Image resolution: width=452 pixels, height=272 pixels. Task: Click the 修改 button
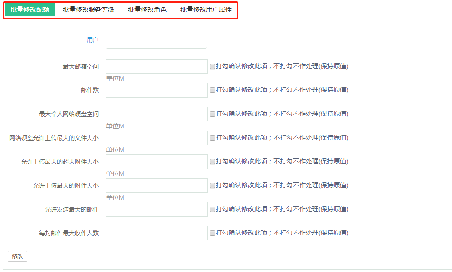pos(17,256)
